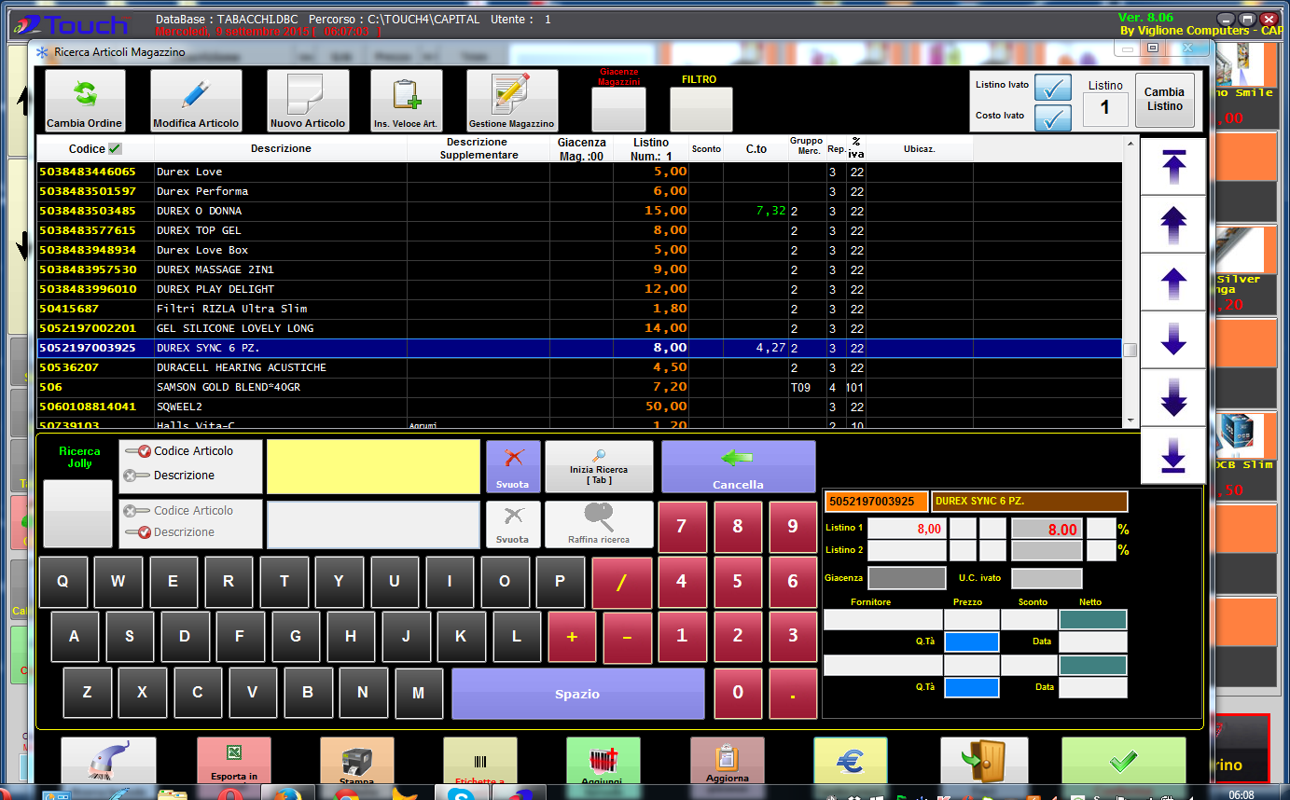Create a new item via Nuovo Articolo
This screenshot has width=1290, height=800.
308,101
